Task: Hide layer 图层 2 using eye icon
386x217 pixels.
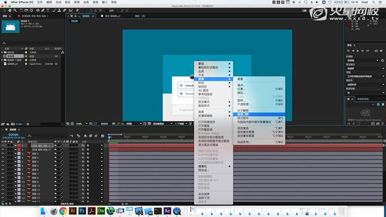Action: [x=3, y=154]
